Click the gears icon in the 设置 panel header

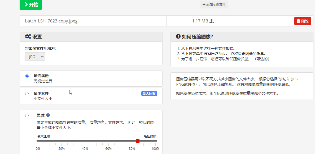pyautogui.click(x=28, y=36)
